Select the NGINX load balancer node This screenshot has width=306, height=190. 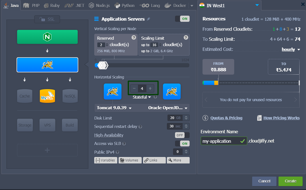coord(47,37)
